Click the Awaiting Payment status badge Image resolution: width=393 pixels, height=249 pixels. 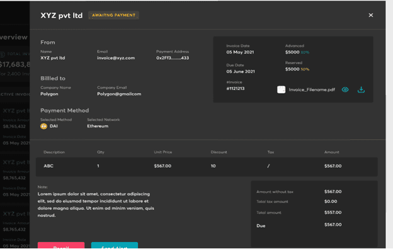[113, 15]
